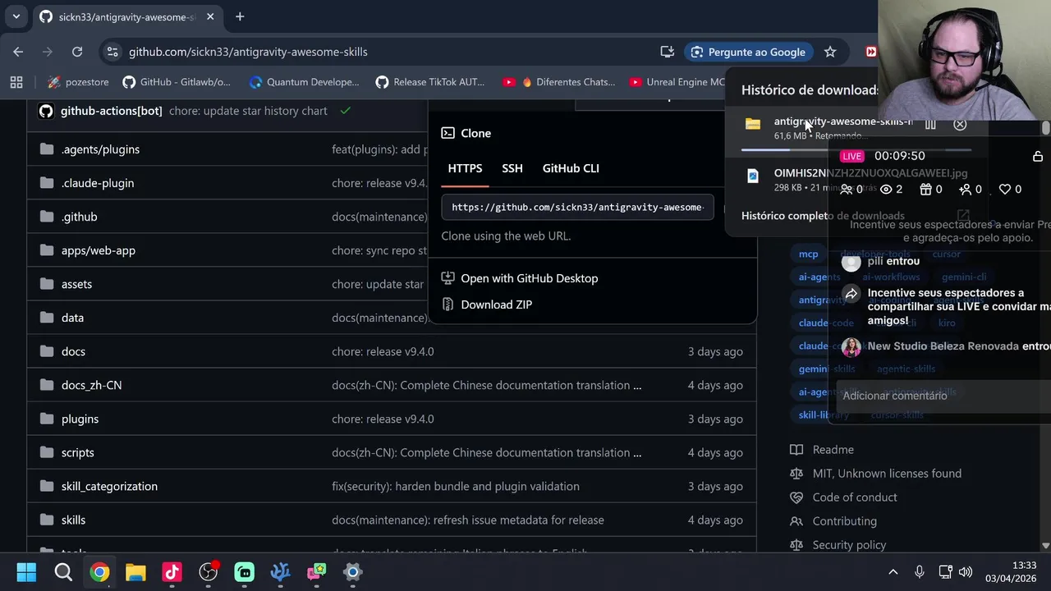The width and height of the screenshot is (1051, 591).
Task: Open the Settings gear taskbar icon
Action: pyautogui.click(x=352, y=572)
